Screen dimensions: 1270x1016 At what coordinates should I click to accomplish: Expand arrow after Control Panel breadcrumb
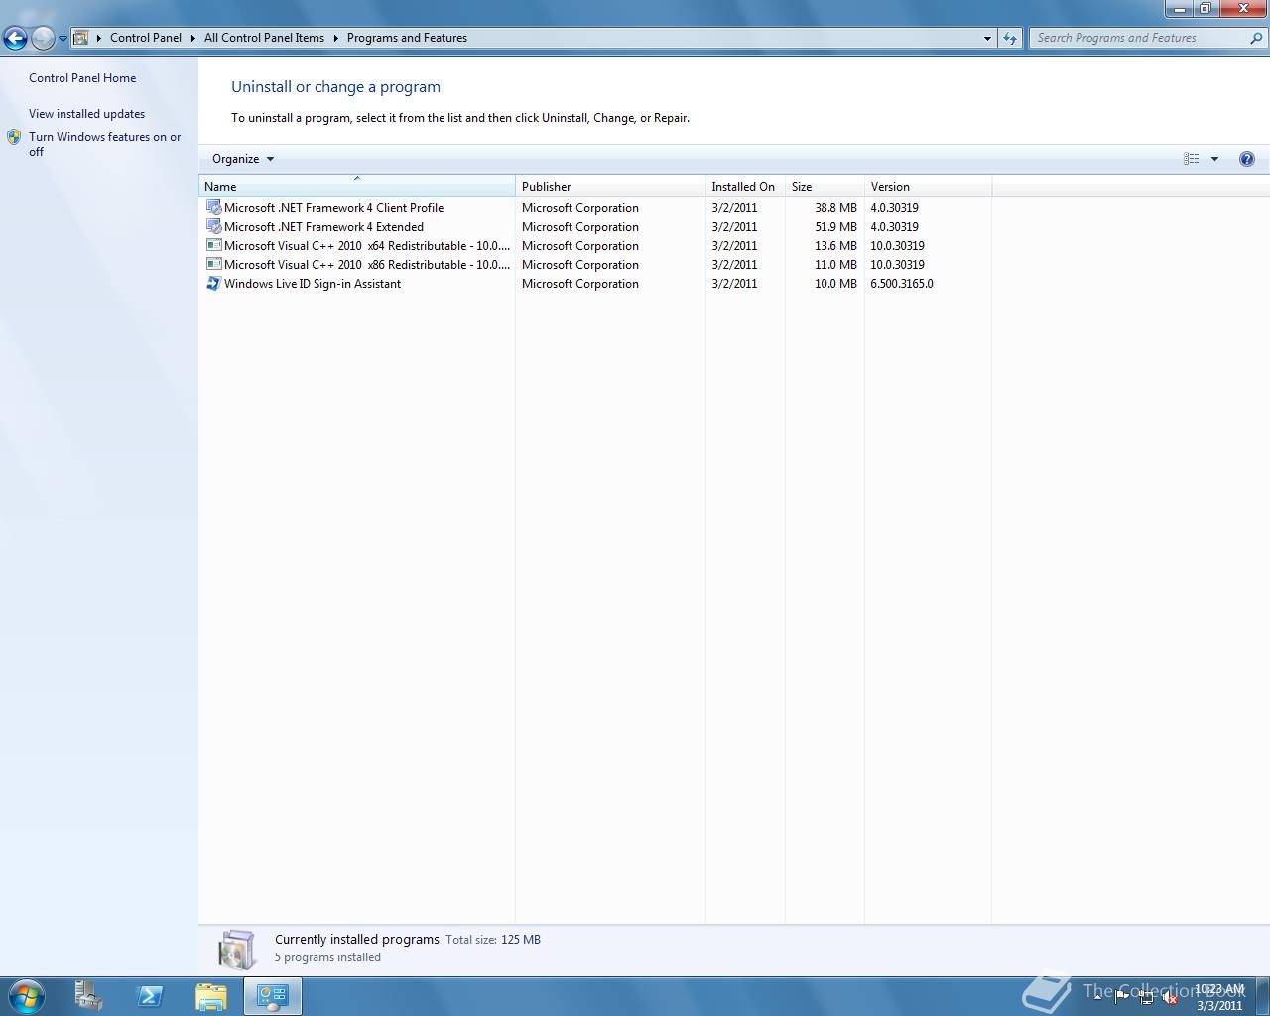(193, 38)
